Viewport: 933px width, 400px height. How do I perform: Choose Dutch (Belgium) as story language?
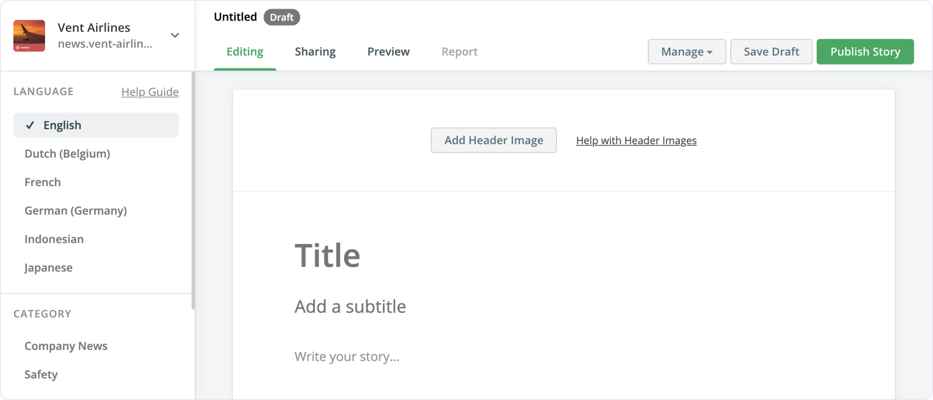coord(67,154)
